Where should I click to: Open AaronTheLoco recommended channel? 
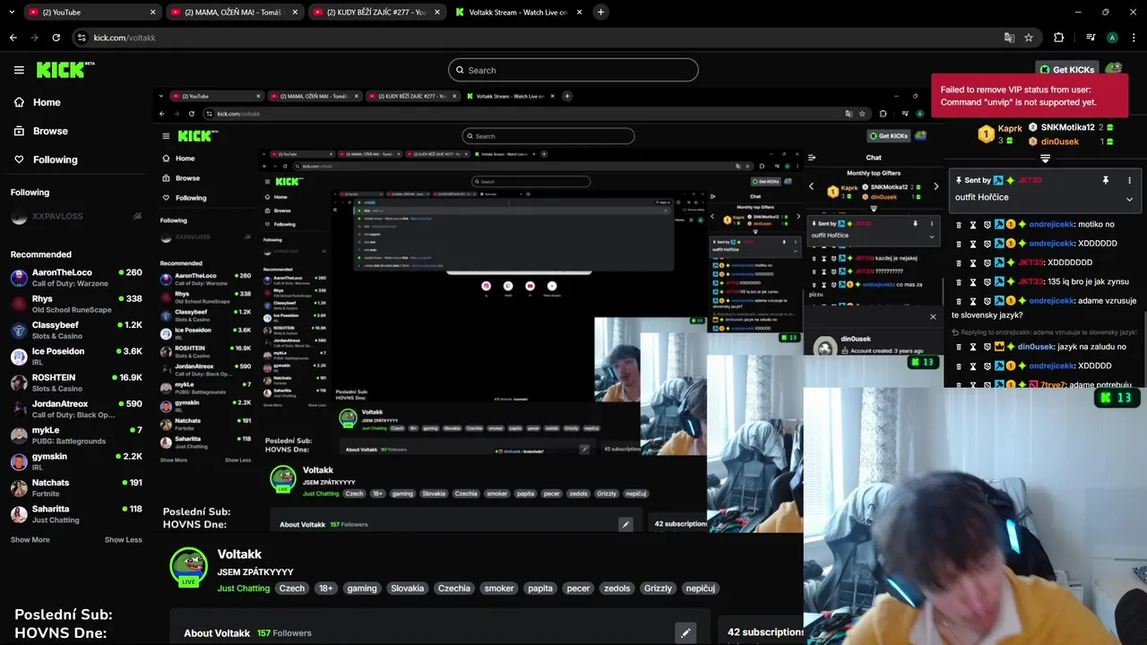76,277
